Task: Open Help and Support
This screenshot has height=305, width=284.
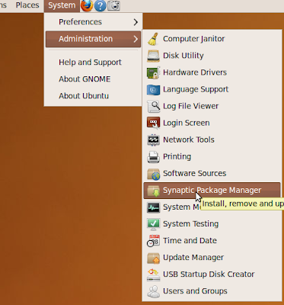Action: point(90,63)
